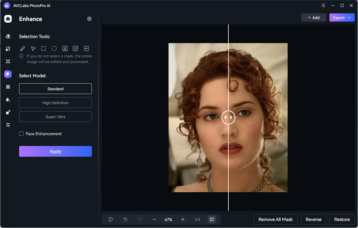The width and height of the screenshot is (358, 228).
Task: Select the portrait/subject selection tool
Action: tap(65, 49)
